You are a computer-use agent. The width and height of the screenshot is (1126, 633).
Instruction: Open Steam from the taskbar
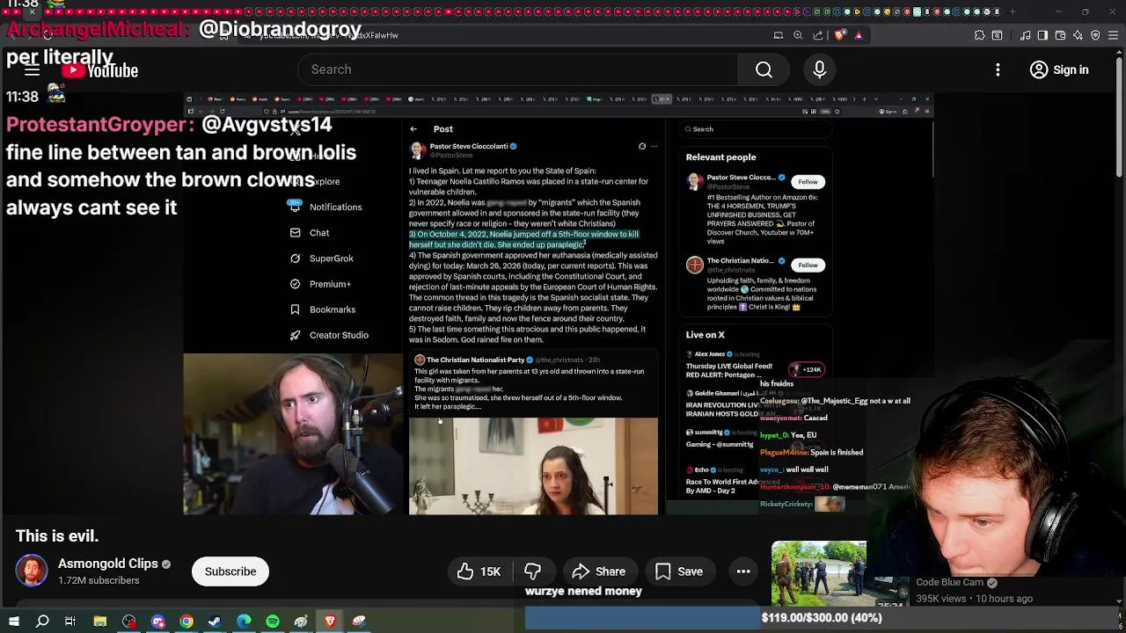click(215, 622)
